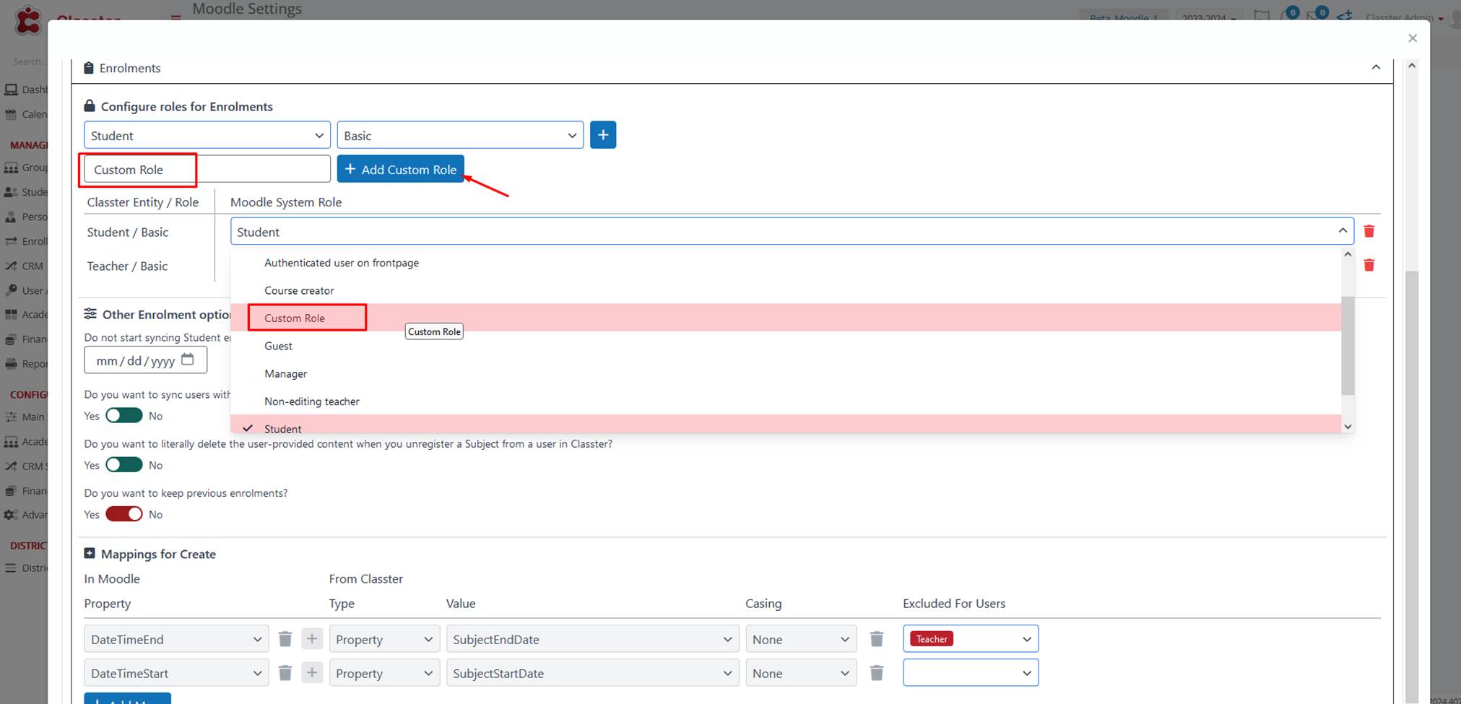This screenshot has height=704, width=1461.
Task: Open the SubjectStartDate value dropdown
Action: pos(592,673)
